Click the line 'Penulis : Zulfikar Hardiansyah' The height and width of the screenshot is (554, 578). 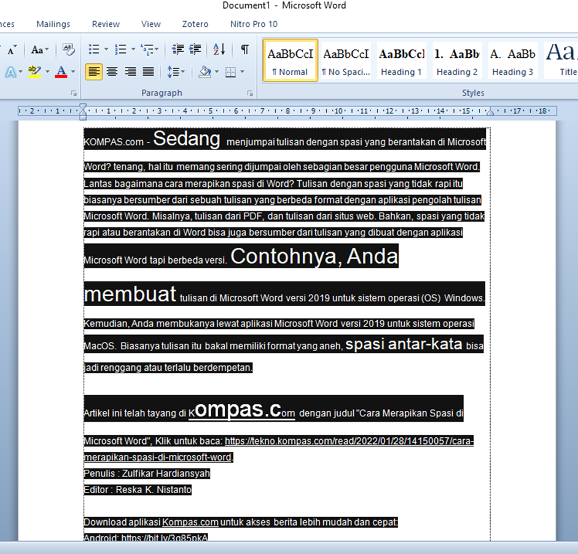(x=147, y=473)
